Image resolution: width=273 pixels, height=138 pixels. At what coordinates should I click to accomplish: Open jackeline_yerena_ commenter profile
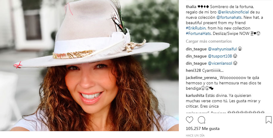tap(202, 78)
